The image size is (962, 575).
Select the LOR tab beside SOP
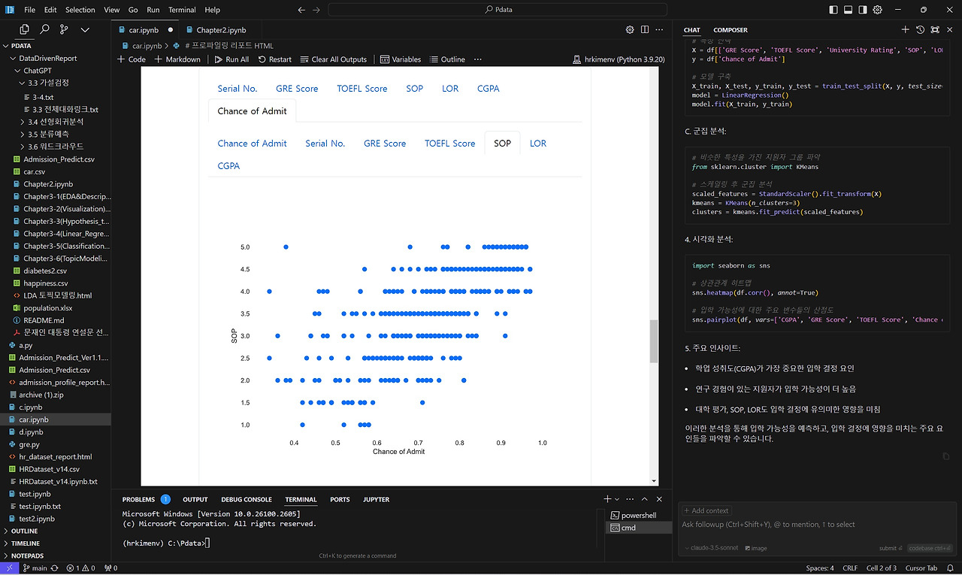click(538, 144)
